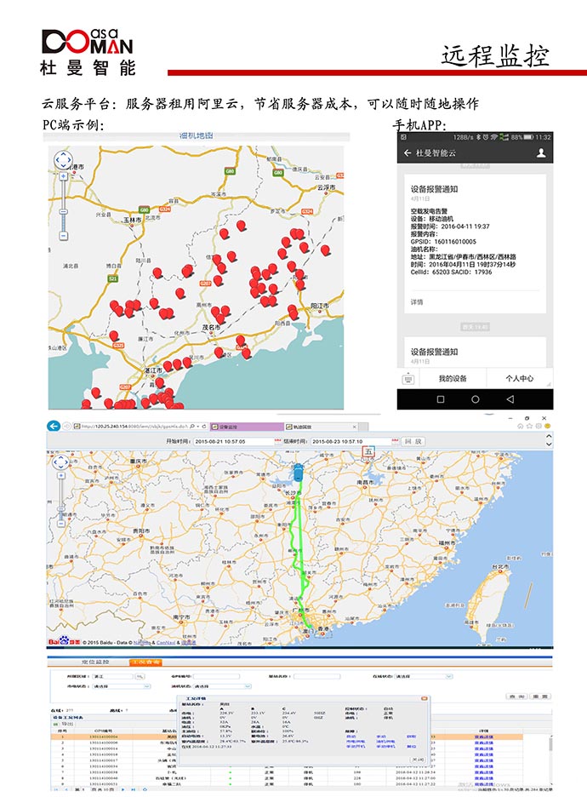Click scroll-down arrow at playback page right
Screen dimensions: 587x797
549,444
